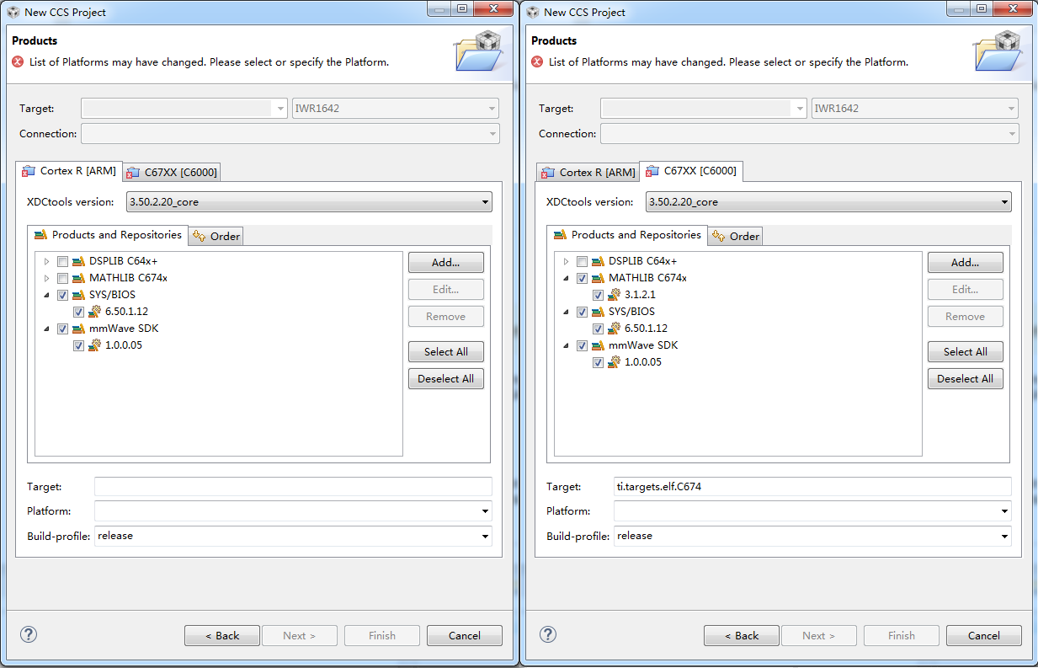Click Select All in right dialog

coord(966,352)
